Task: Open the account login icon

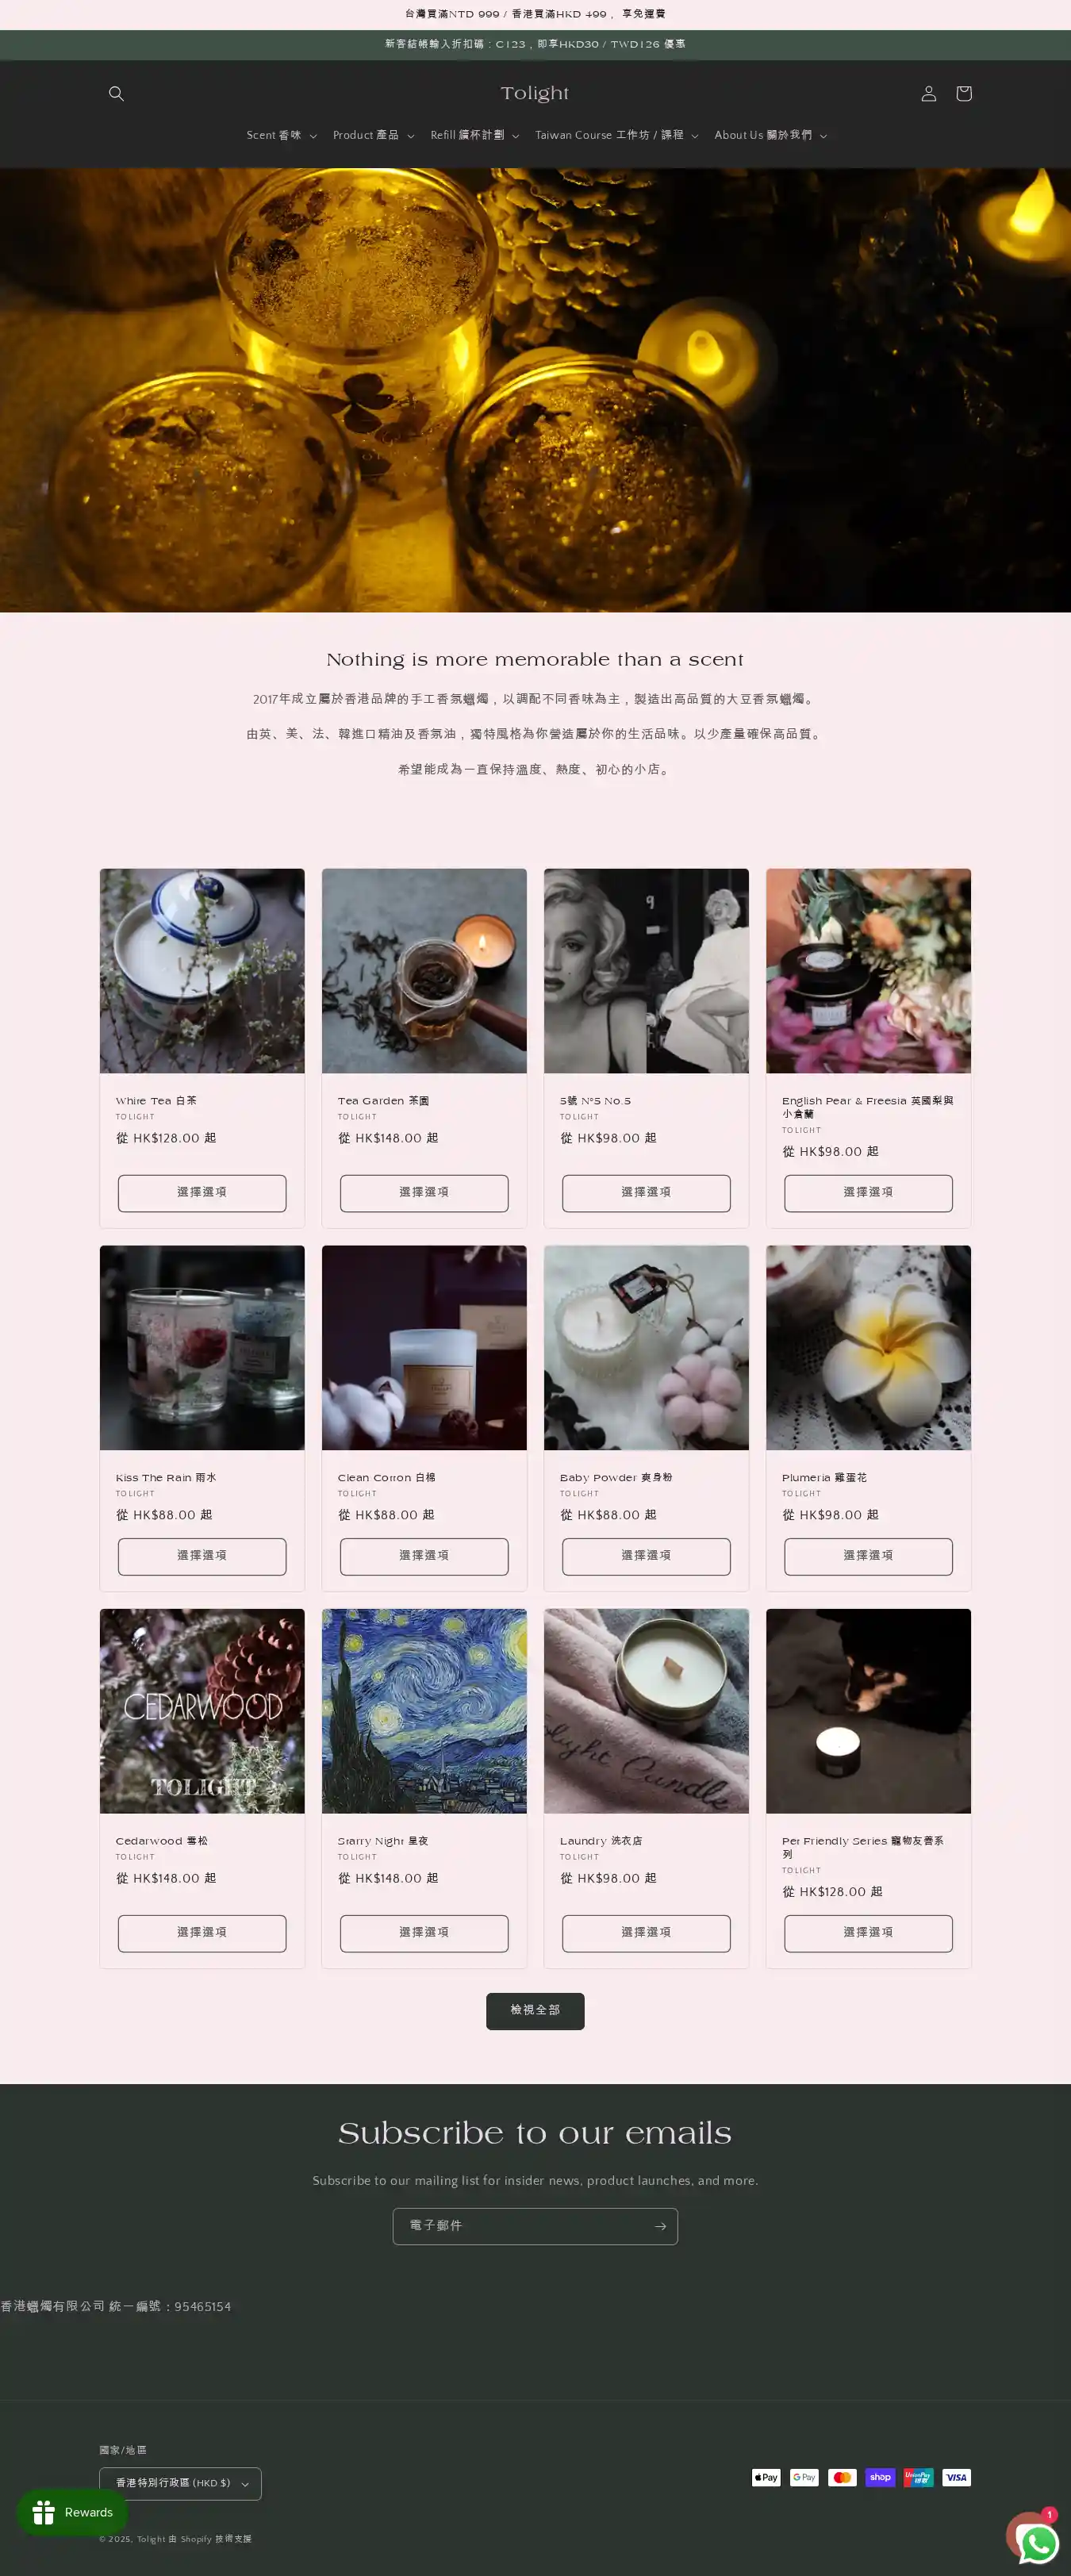Action: click(x=928, y=93)
